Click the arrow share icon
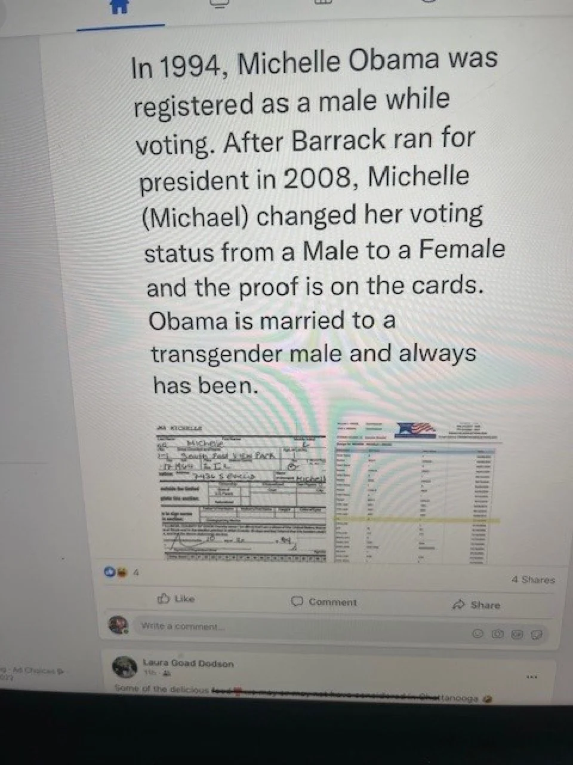573x765 pixels. pyautogui.click(x=458, y=604)
